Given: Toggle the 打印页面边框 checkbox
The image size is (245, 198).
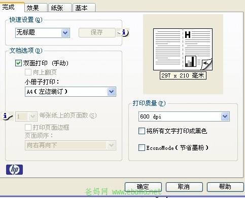Looking at the screenshot, I should pos(28,127).
